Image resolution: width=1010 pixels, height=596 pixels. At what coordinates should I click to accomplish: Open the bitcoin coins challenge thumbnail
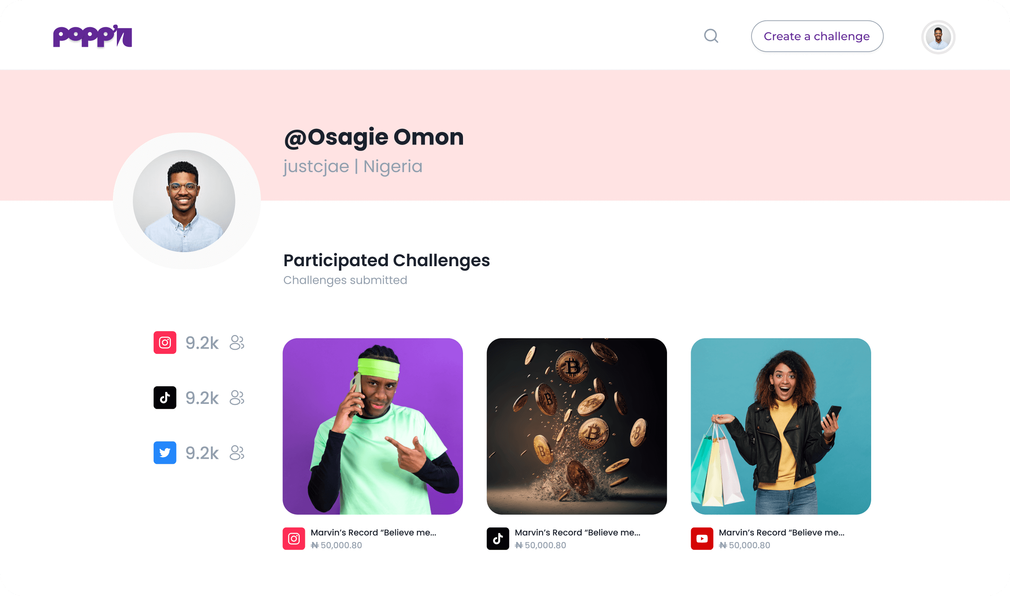pos(577,426)
